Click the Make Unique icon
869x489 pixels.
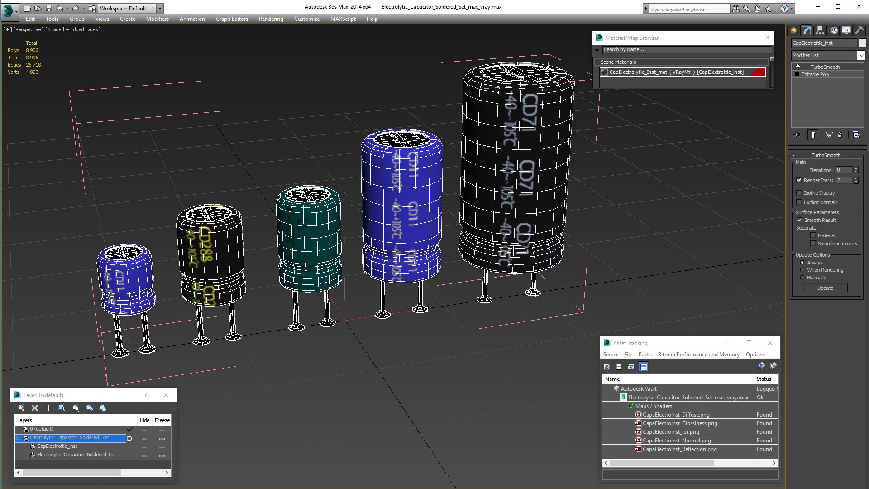(x=829, y=135)
